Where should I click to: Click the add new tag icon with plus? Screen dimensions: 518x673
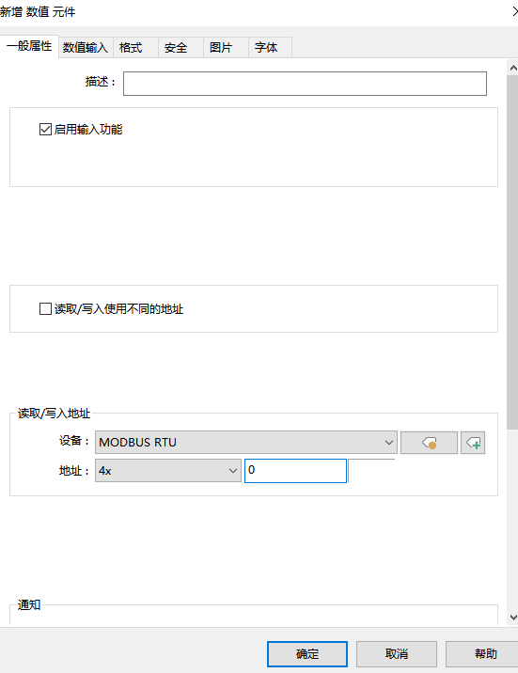(x=473, y=443)
